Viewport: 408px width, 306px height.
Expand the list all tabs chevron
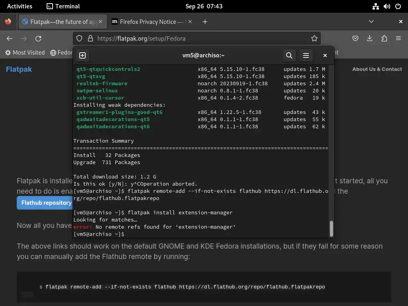tap(371, 22)
